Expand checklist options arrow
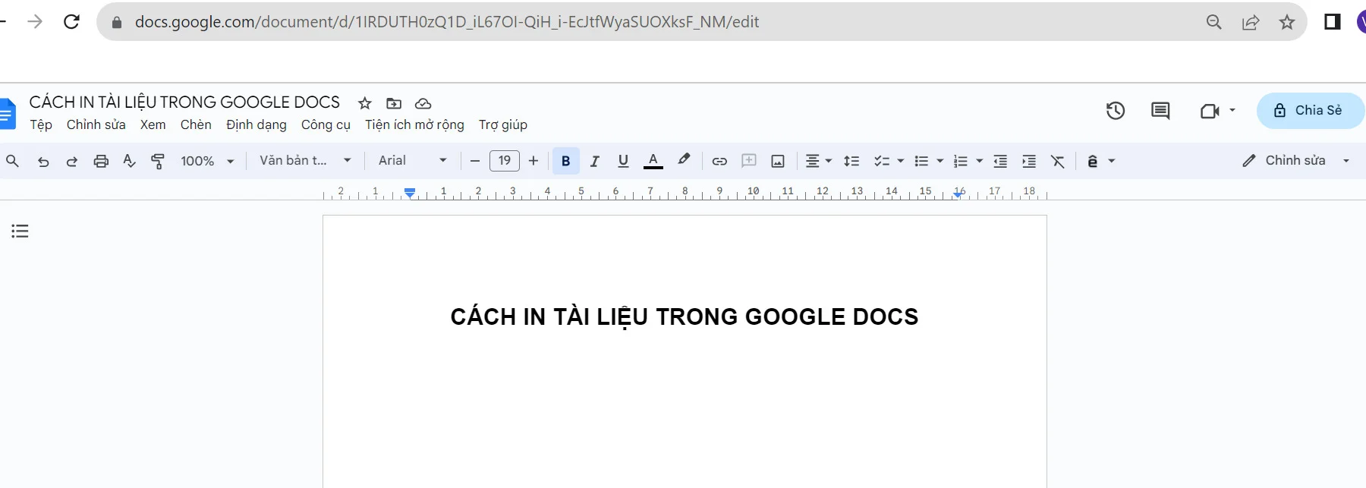The width and height of the screenshot is (1366, 488). (x=901, y=161)
